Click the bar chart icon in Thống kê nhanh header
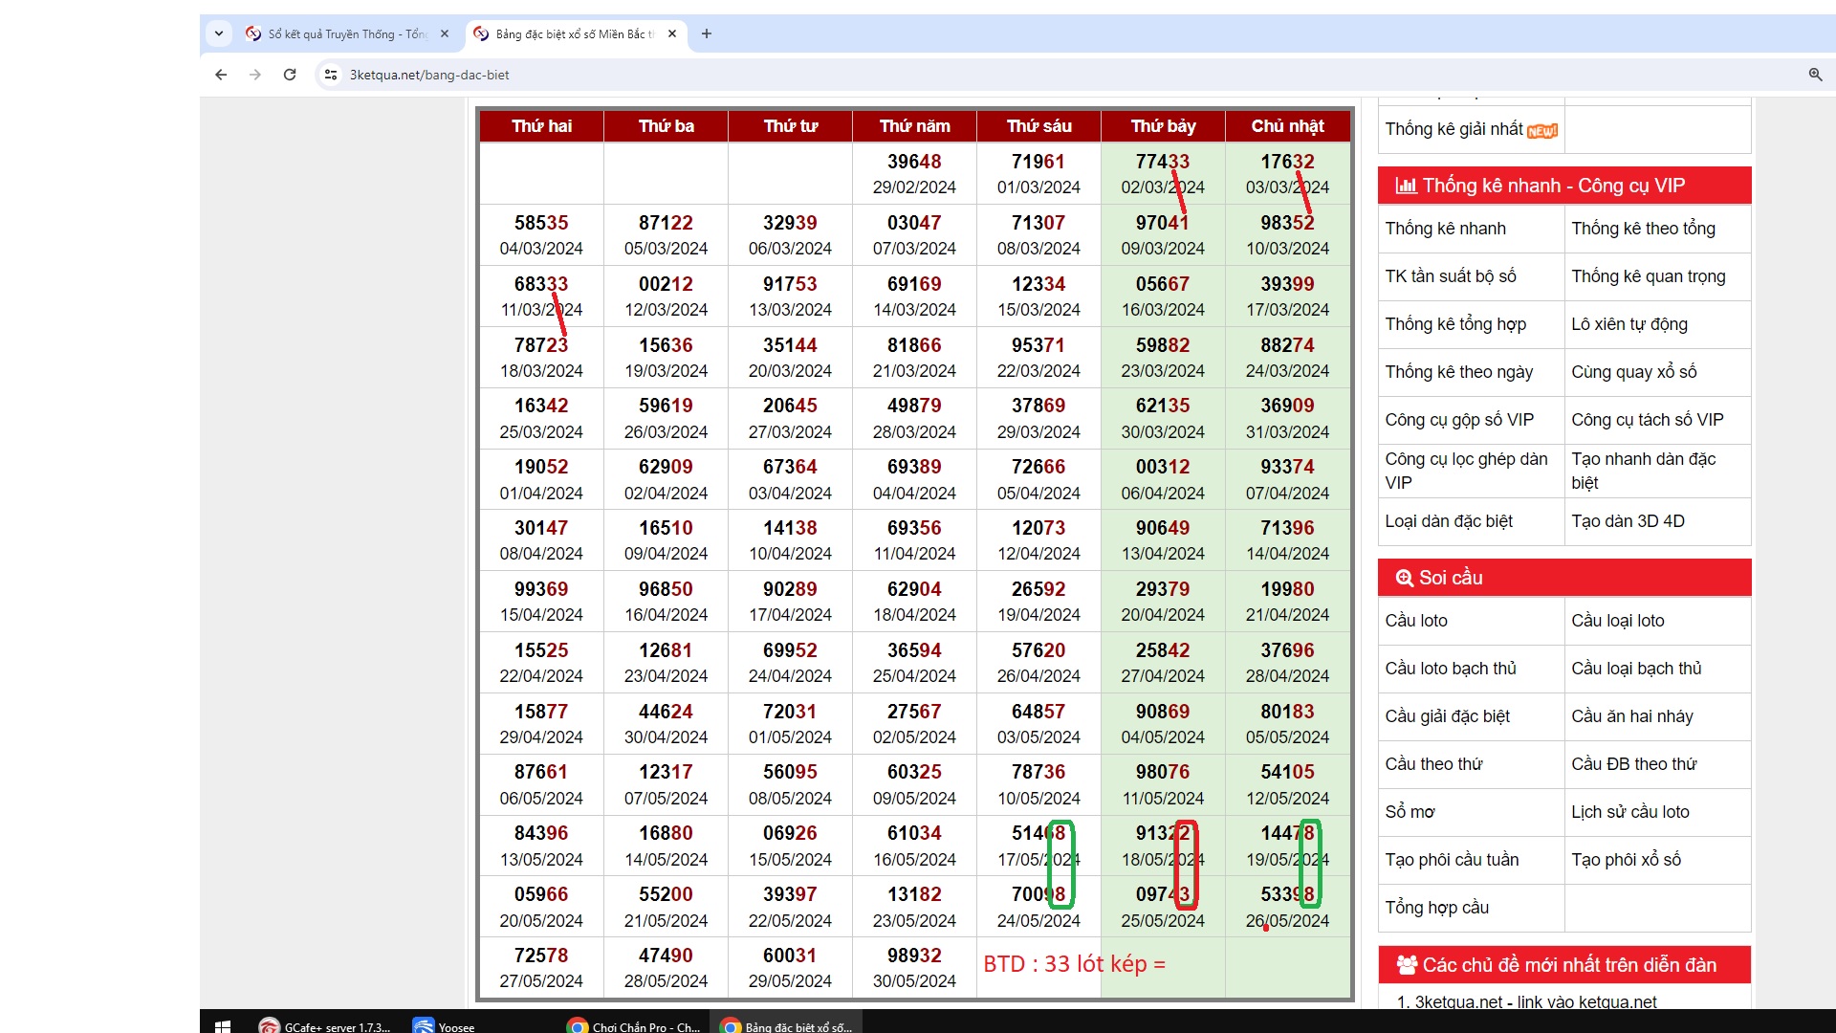The image size is (1836, 1033). [x=1406, y=186]
